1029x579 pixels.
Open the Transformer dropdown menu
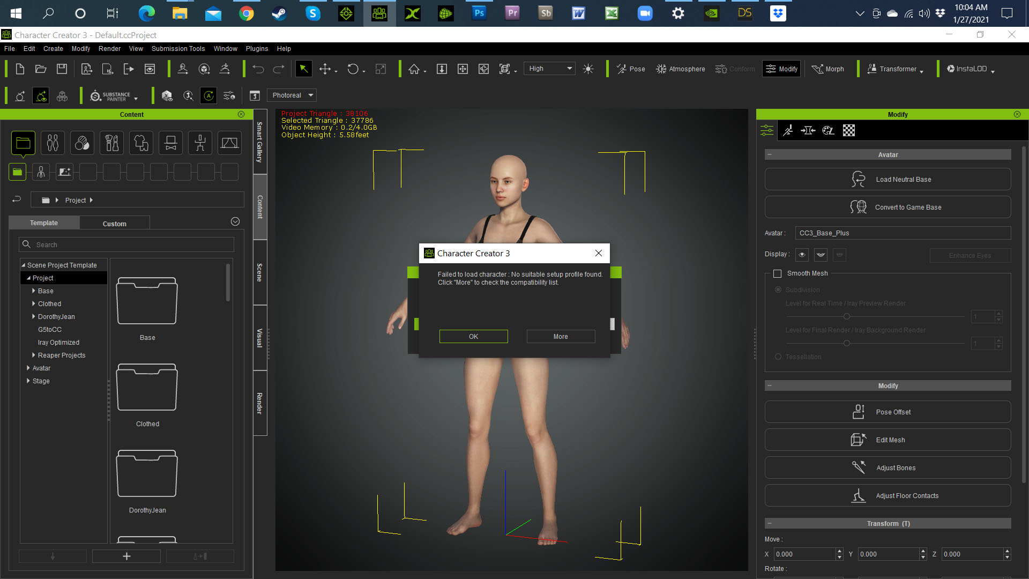click(x=895, y=69)
